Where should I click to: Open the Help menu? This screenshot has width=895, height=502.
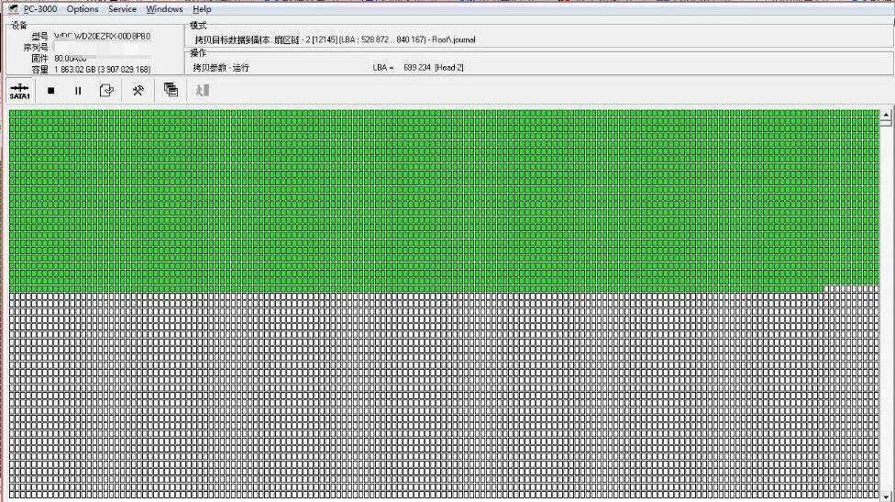[202, 9]
